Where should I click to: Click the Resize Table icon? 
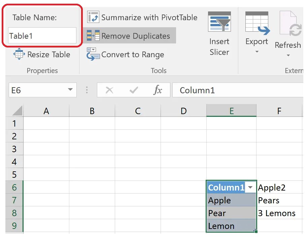point(19,54)
